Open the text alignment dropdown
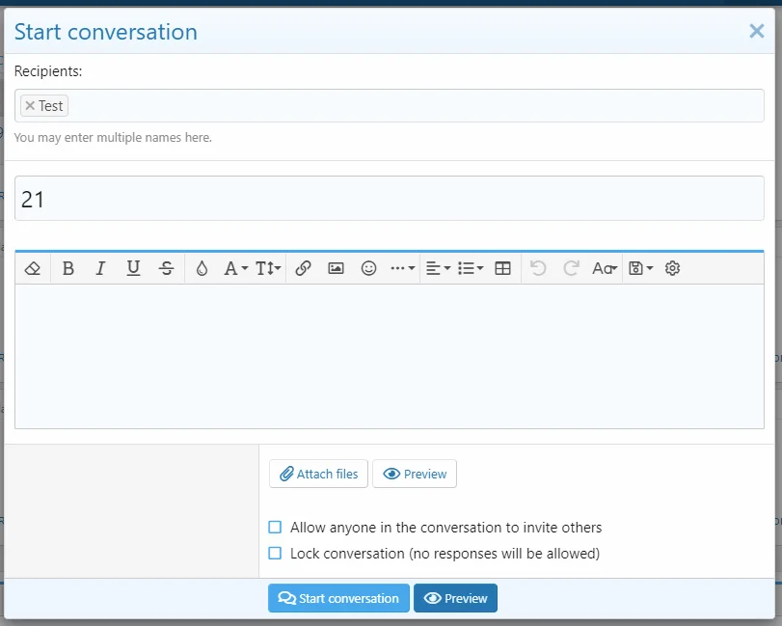Viewport: 782px width, 626px height. [438, 269]
